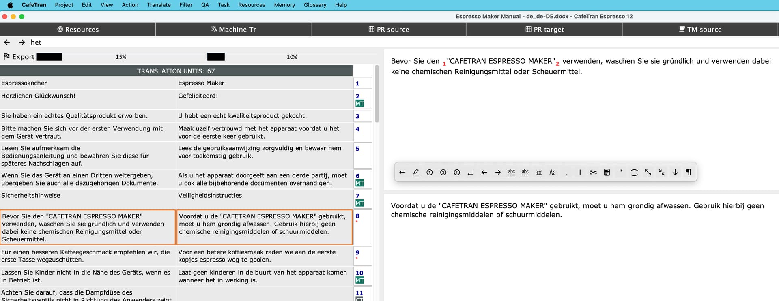Click the double vertical bars icon
The width and height of the screenshot is (779, 301).
tap(580, 172)
